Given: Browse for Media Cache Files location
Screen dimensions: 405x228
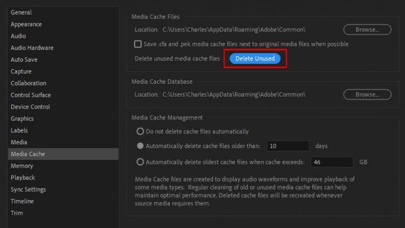Looking at the screenshot, I should 367,29.
